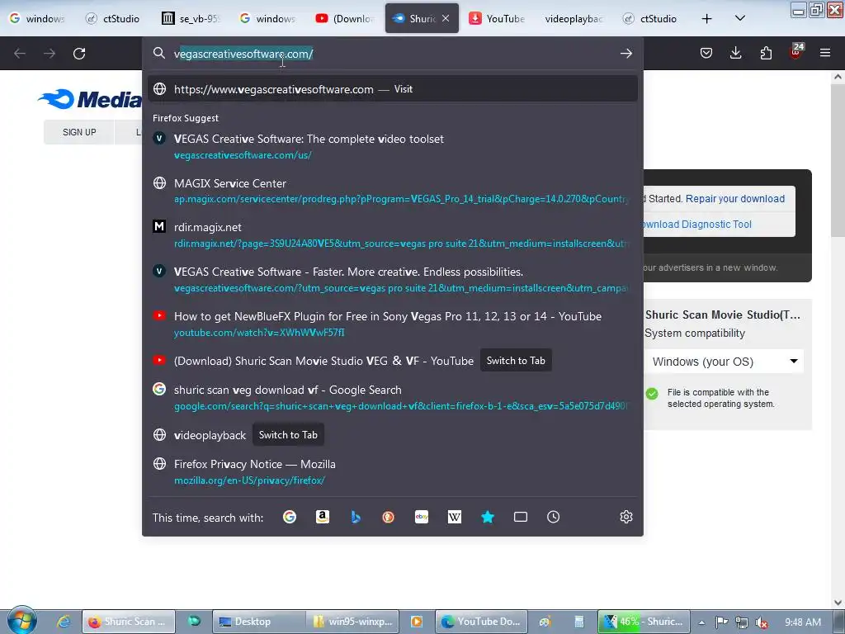Open the Windows Start button
This screenshot has height=634, width=845.
(x=21, y=621)
